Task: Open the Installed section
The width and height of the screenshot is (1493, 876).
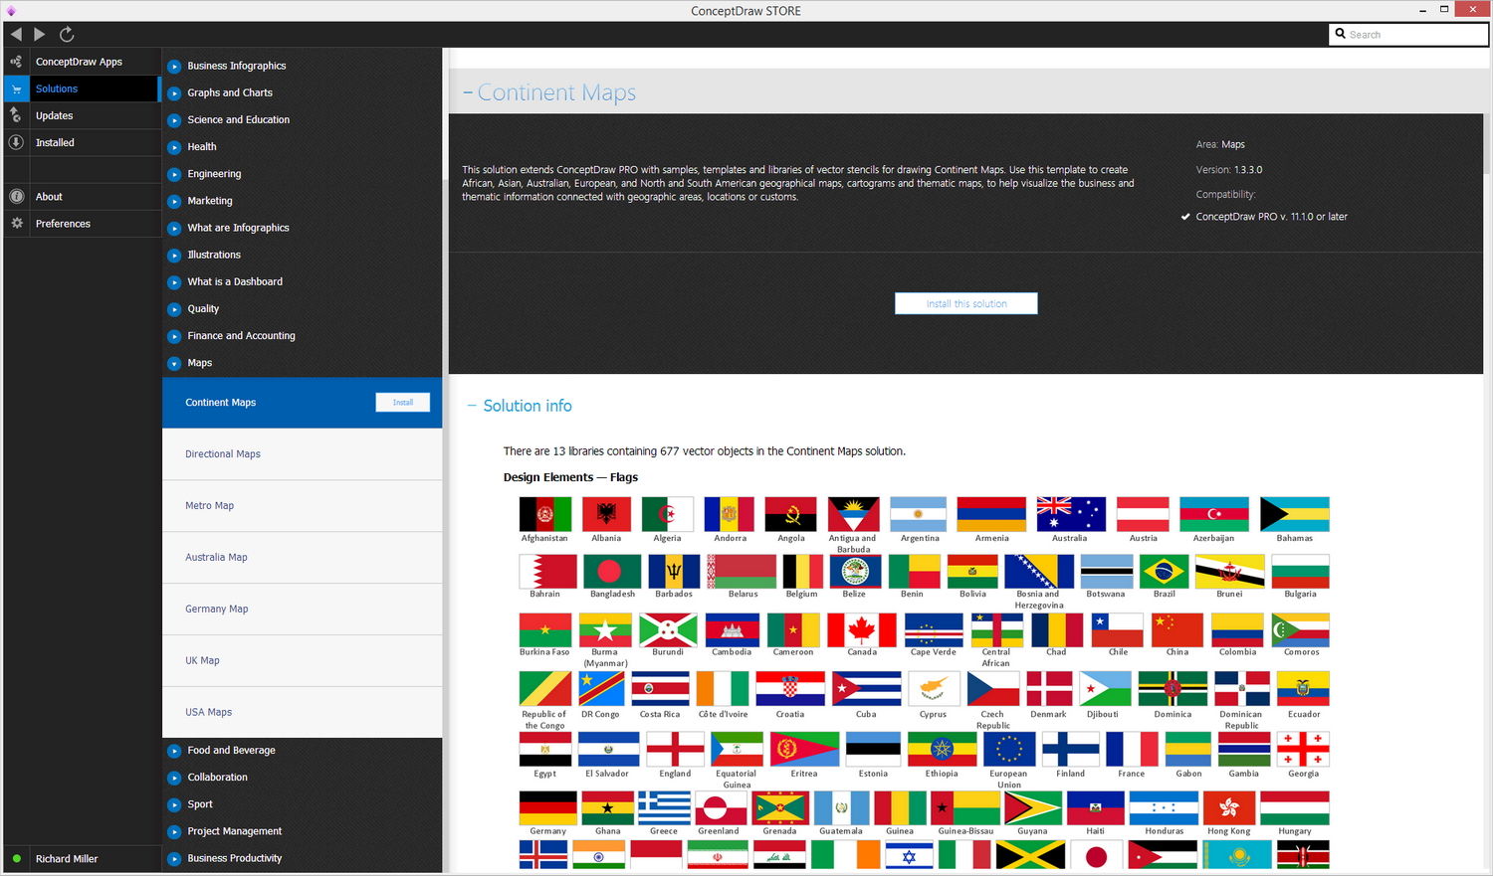Action: coord(80,142)
